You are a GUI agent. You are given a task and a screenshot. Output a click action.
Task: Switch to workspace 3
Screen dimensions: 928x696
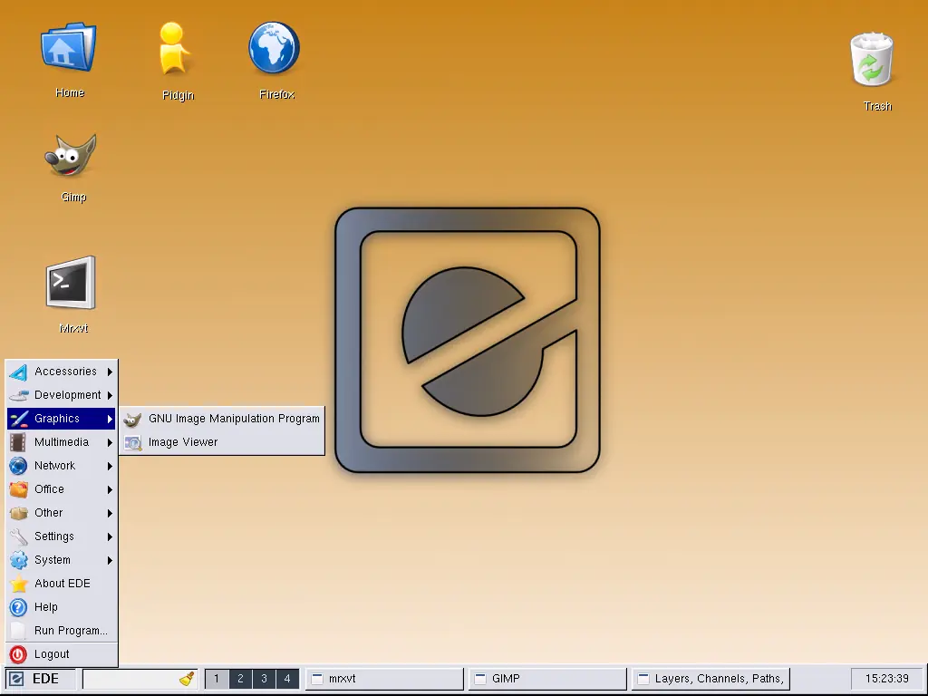pos(264,679)
